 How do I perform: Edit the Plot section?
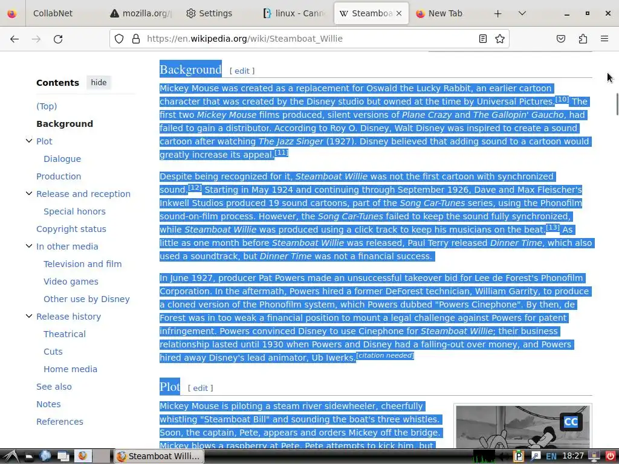pyautogui.click(x=200, y=388)
